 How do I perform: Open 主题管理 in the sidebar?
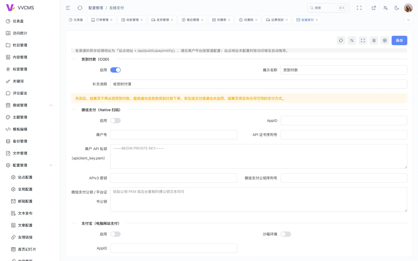coord(30,117)
